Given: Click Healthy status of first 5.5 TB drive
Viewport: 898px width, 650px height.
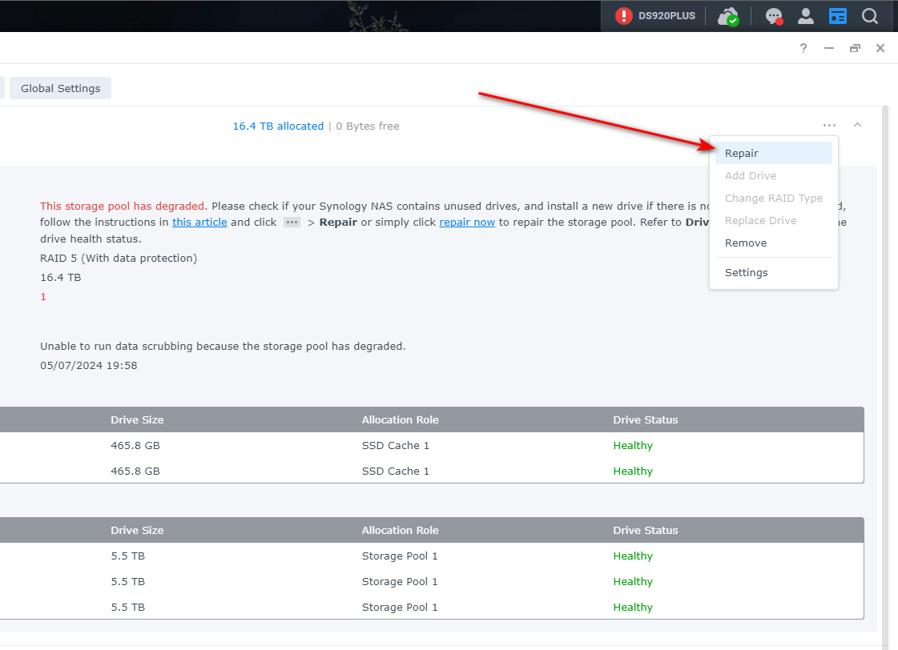Looking at the screenshot, I should coord(633,556).
